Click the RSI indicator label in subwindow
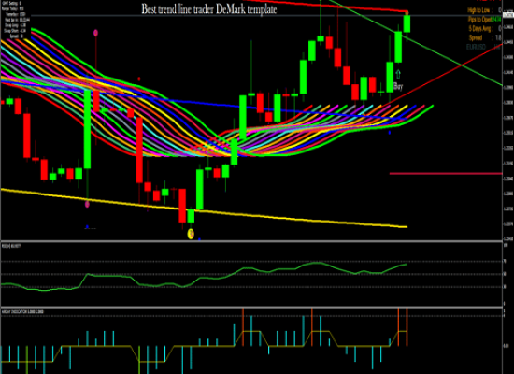 point(11,245)
